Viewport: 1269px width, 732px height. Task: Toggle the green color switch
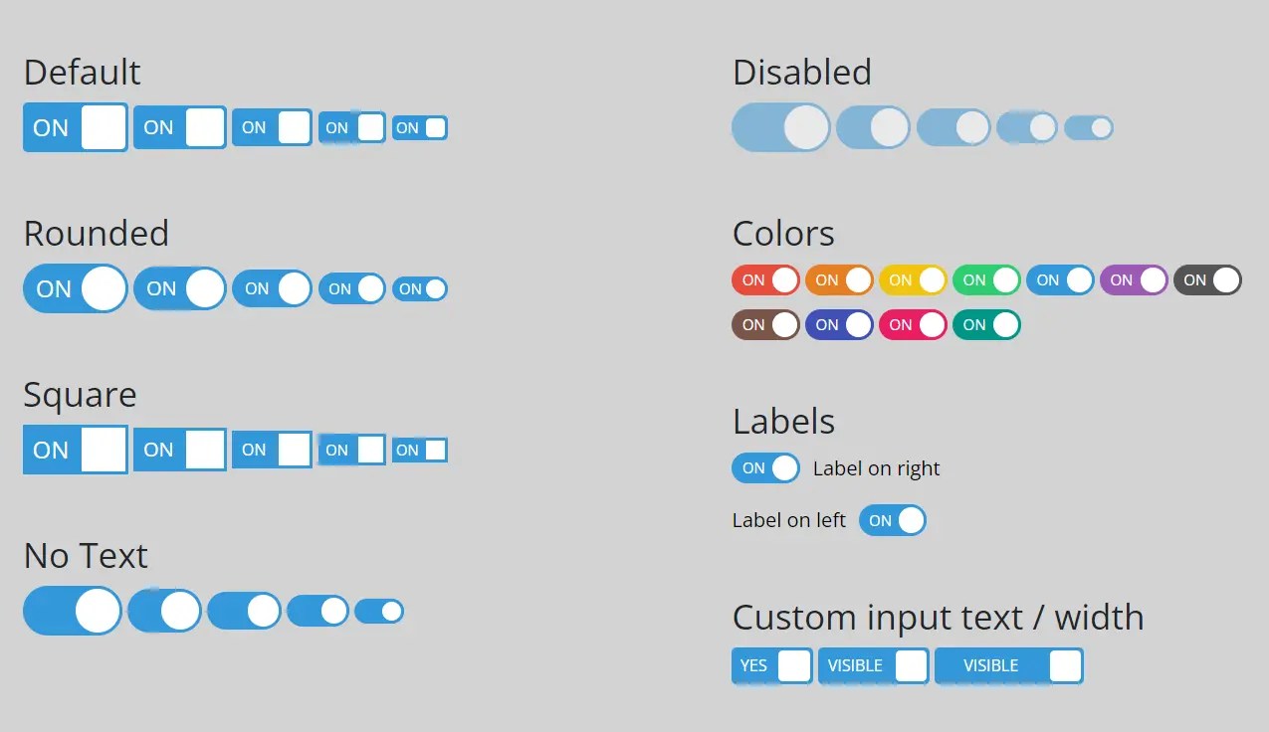pos(986,280)
